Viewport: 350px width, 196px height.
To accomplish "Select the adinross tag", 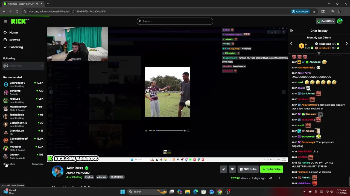I will (x=102, y=177).
